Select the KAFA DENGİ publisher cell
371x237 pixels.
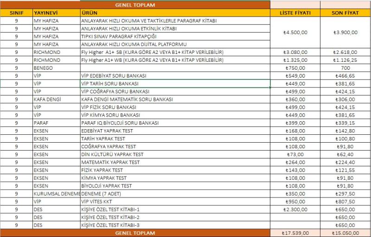(56, 99)
